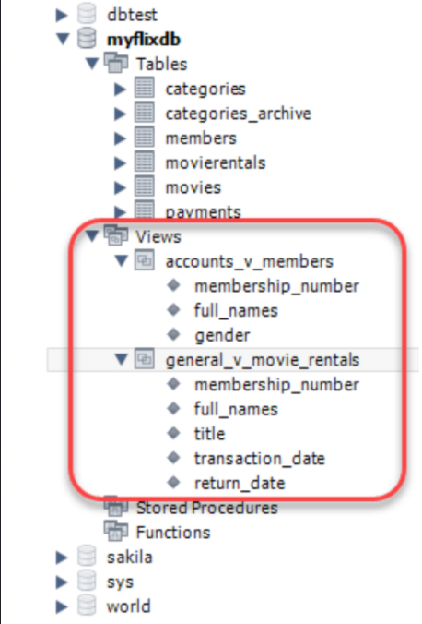This screenshot has width=422, height=624.
Task: Click the accounts_v_members view icon
Action: tap(145, 260)
